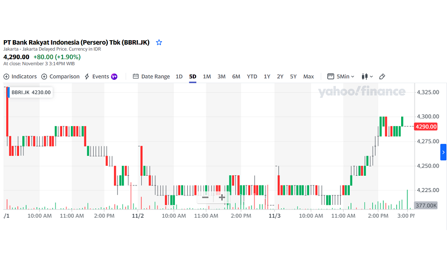This screenshot has height=268, width=447.
Task: Click the 4,325.00 price axis label
Action: 428,92
